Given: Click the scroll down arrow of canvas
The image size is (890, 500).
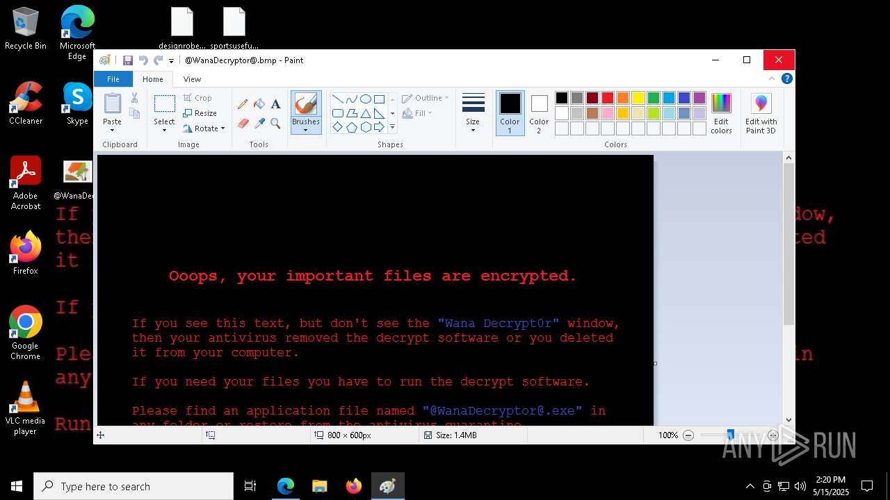Looking at the screenshot, I should point(788,419).
